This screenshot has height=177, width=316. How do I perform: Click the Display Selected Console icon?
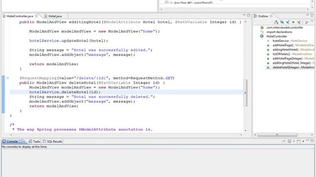pos(289,142)
